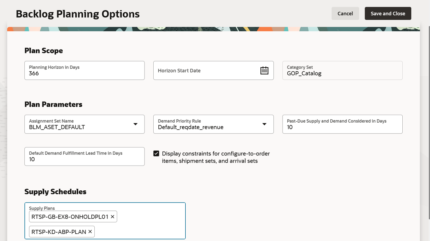430x241 pixels.
Task: Click the BLM_ASET_DEFAULT assignment set value
Action: (57, 127)
